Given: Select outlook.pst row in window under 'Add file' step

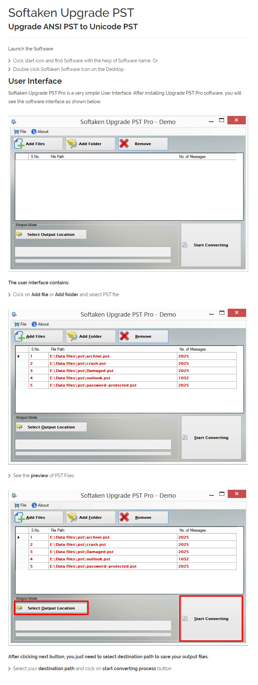Looking at the screenshot, I should pyautogui.click(x=126, y=378).
